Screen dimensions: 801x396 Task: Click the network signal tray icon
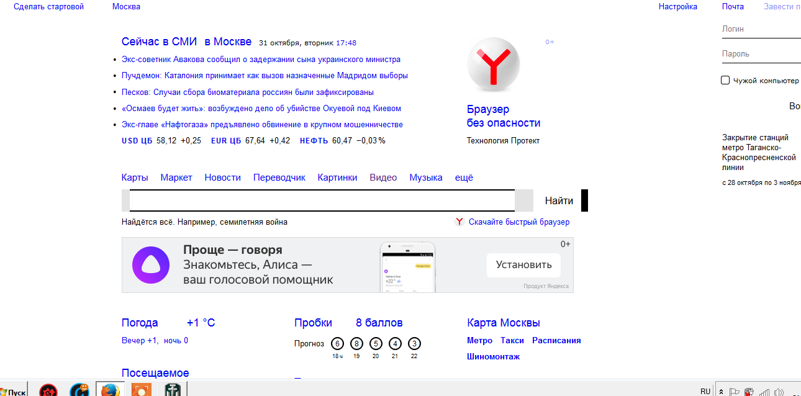click(x=764, y=392)
